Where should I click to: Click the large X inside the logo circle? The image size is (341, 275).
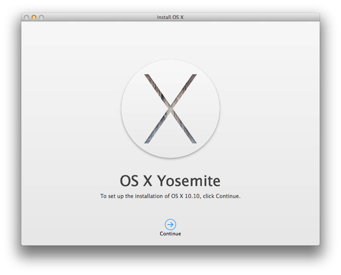[x=170, y=109]
